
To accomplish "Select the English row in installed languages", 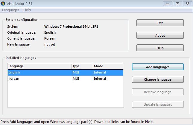I will coord(66,73).
